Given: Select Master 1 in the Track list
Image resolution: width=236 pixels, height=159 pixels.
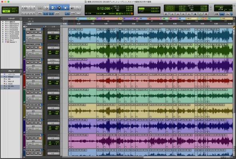Looking at the screenshot, I should tap(13, 42).
